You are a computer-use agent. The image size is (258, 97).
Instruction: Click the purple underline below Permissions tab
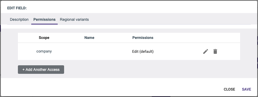pyautogui.click(x=44, y=24)
